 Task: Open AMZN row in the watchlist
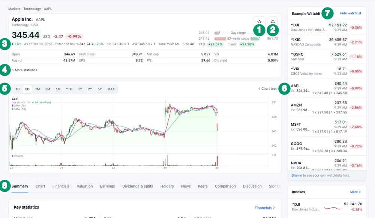(327, 107)
